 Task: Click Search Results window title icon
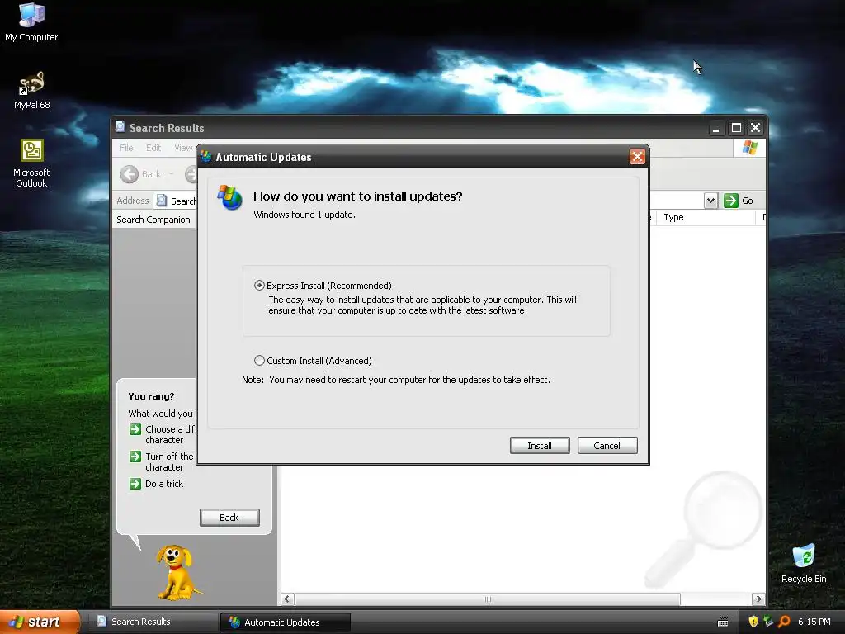point(120,126)
